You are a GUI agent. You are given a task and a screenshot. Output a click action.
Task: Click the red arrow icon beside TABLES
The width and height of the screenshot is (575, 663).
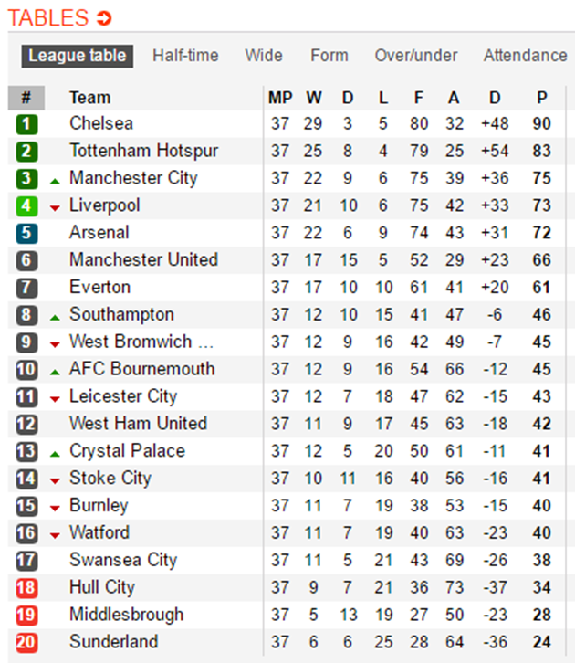[104, 18]
